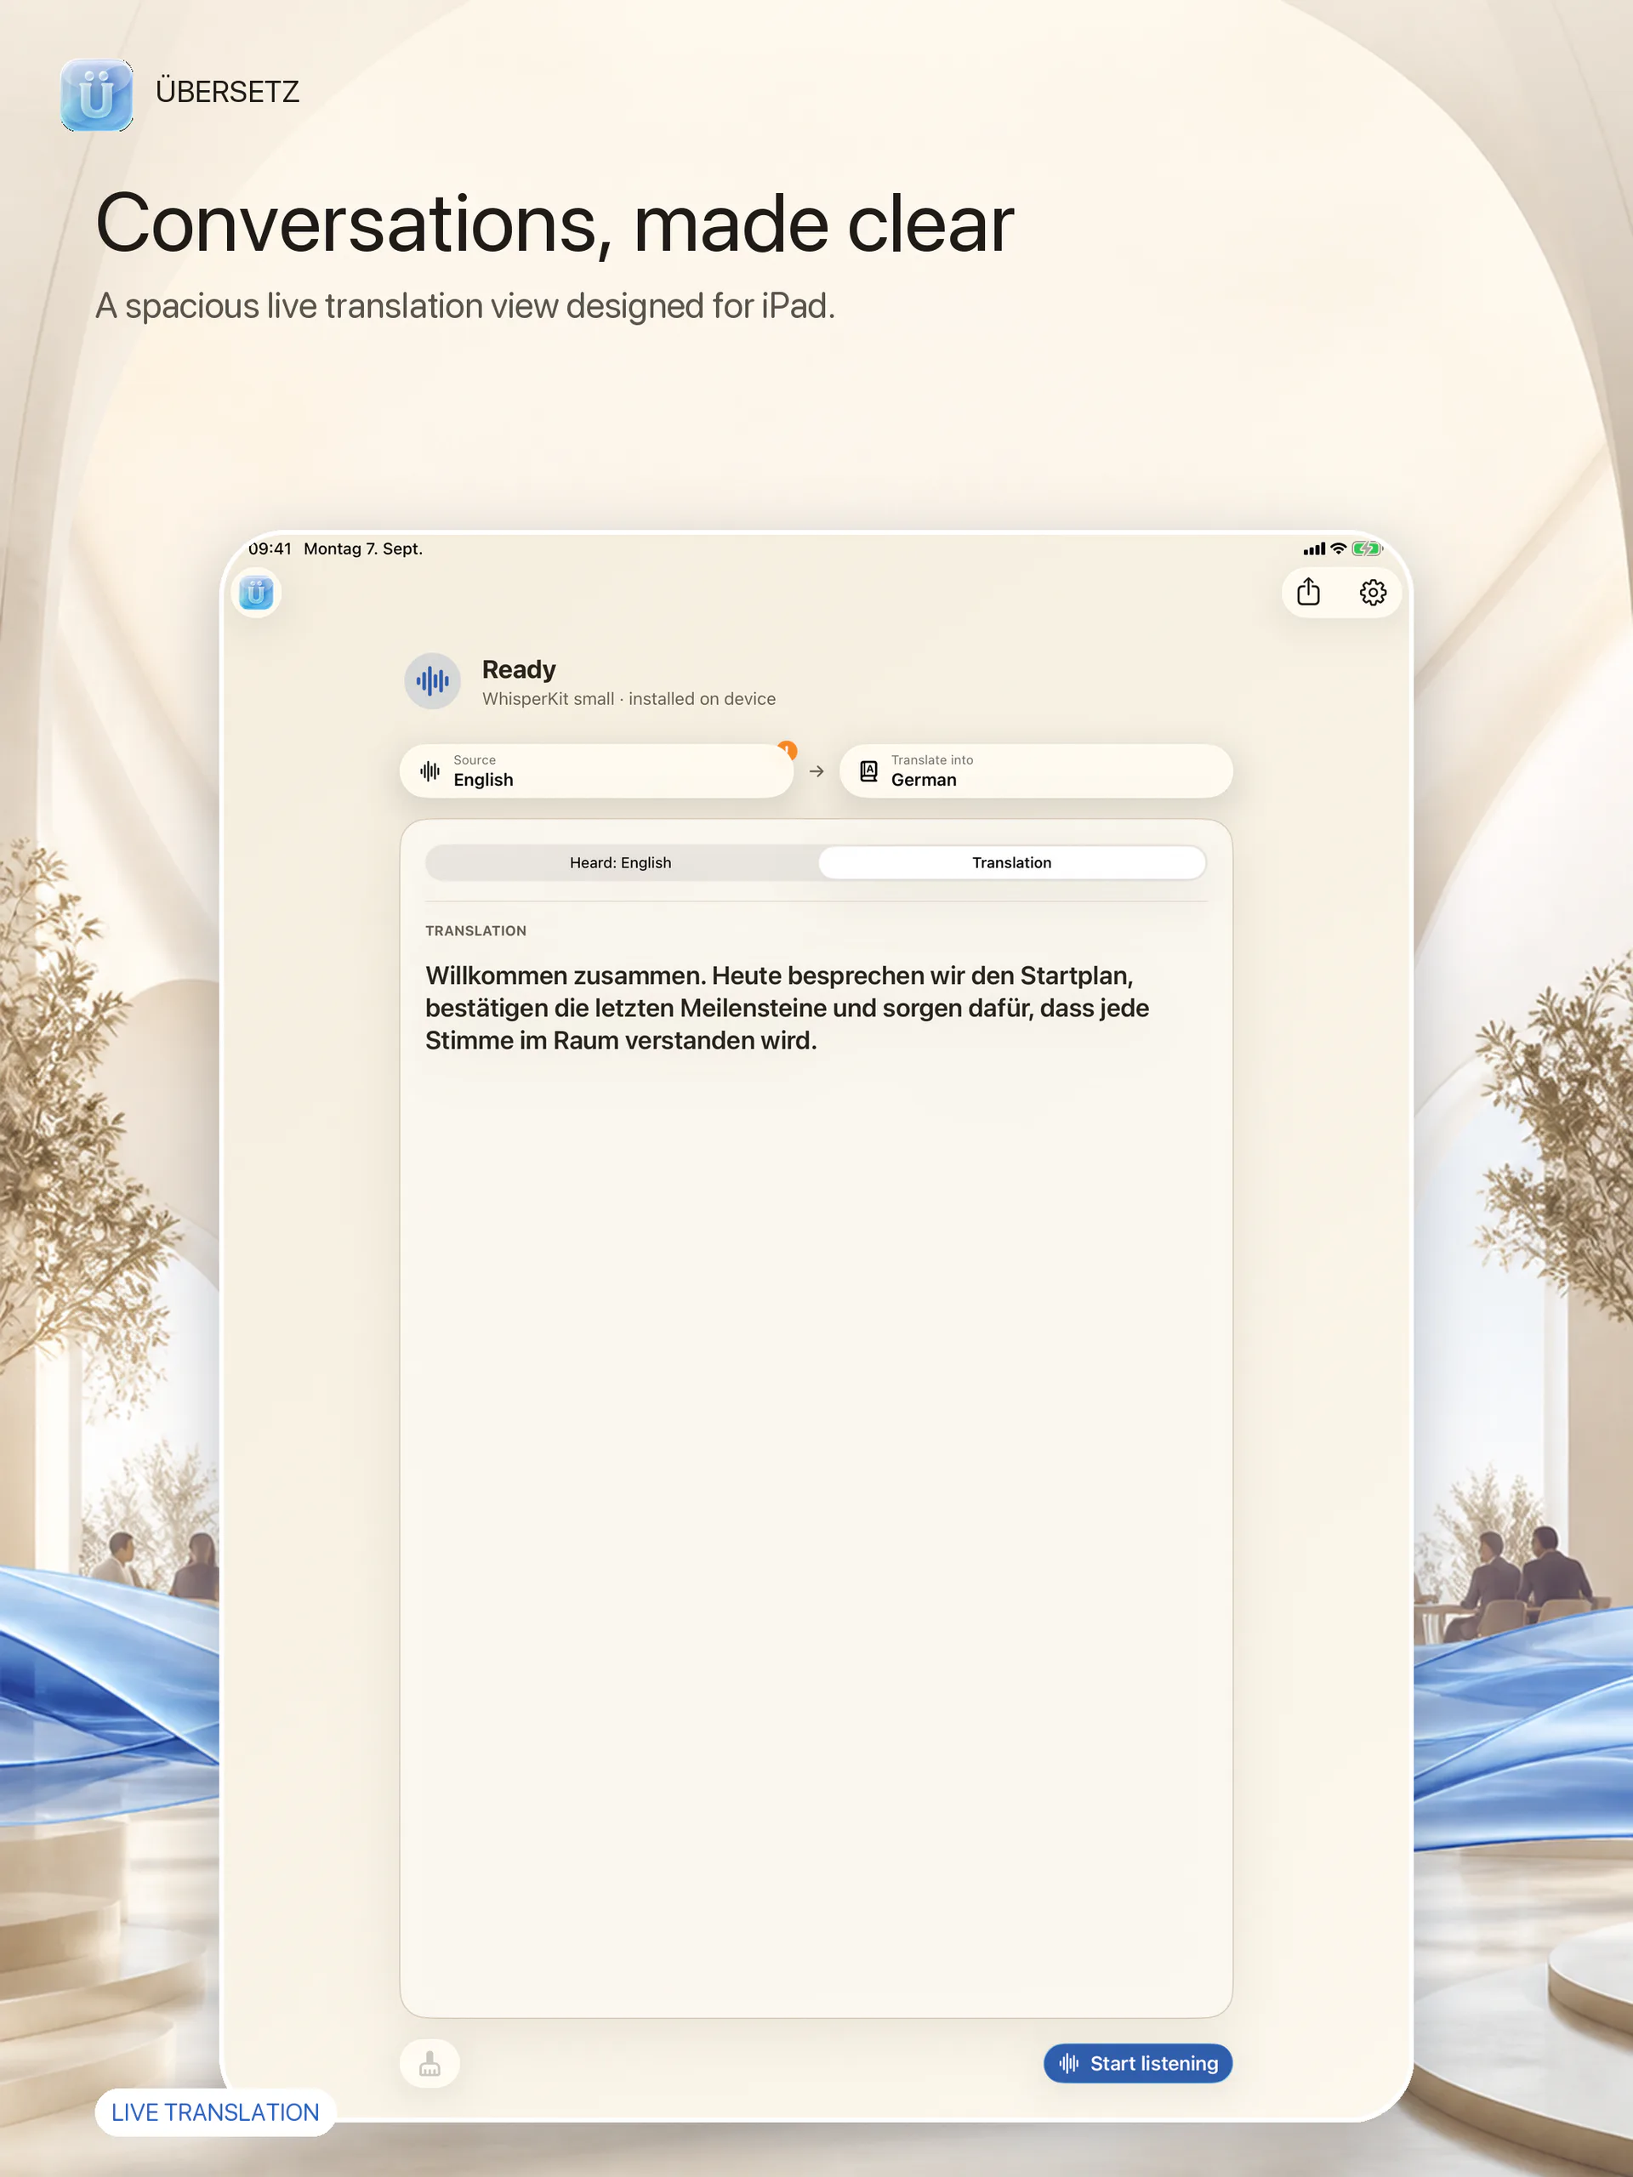This screenshot has height=2177, width=1633.
Task: Switch to the Heard: English tab
Action: coord(621,862)
